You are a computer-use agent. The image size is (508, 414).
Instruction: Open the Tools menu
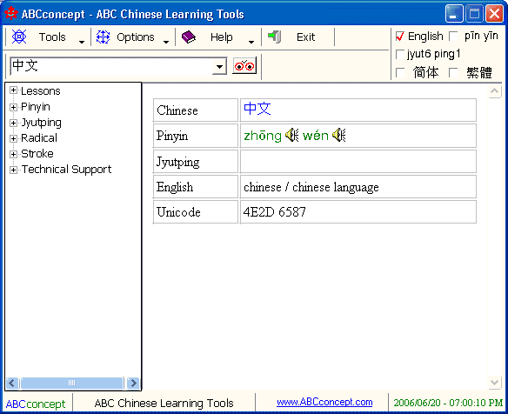(52, 37)
